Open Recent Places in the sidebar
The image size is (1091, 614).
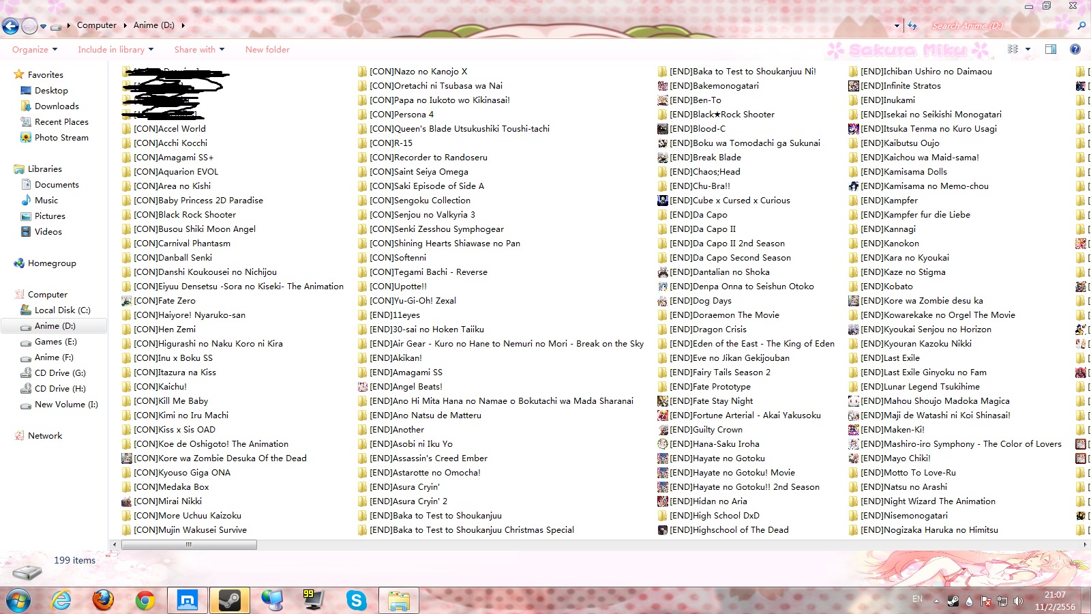point(61,122)
